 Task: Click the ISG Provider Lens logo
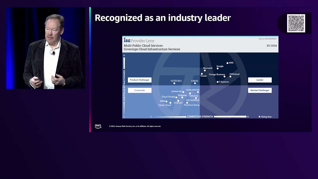(139, 40)
